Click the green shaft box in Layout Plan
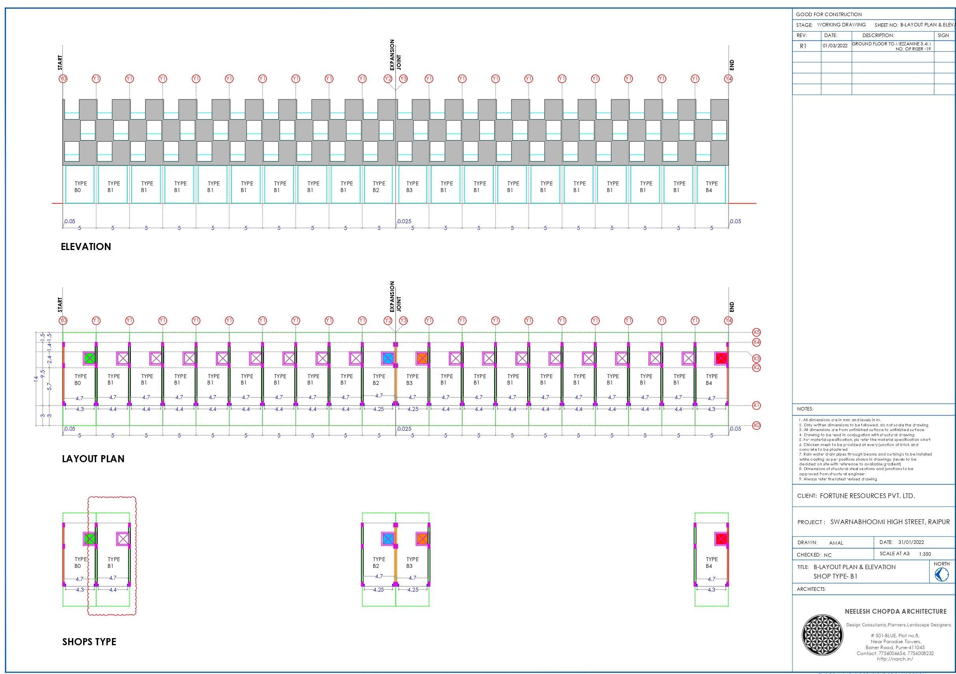The width and height of the screenshot is (956, 674). 89,358
